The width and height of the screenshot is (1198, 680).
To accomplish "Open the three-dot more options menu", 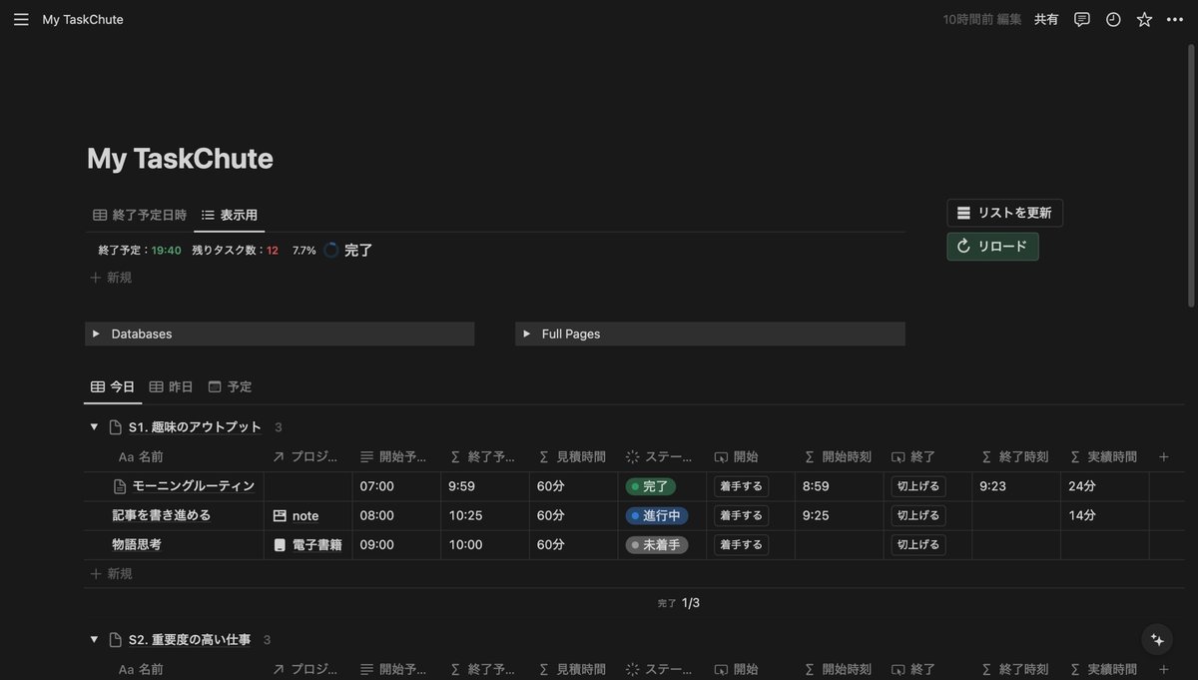I will pyautogui.click(x=1174, y=19).
